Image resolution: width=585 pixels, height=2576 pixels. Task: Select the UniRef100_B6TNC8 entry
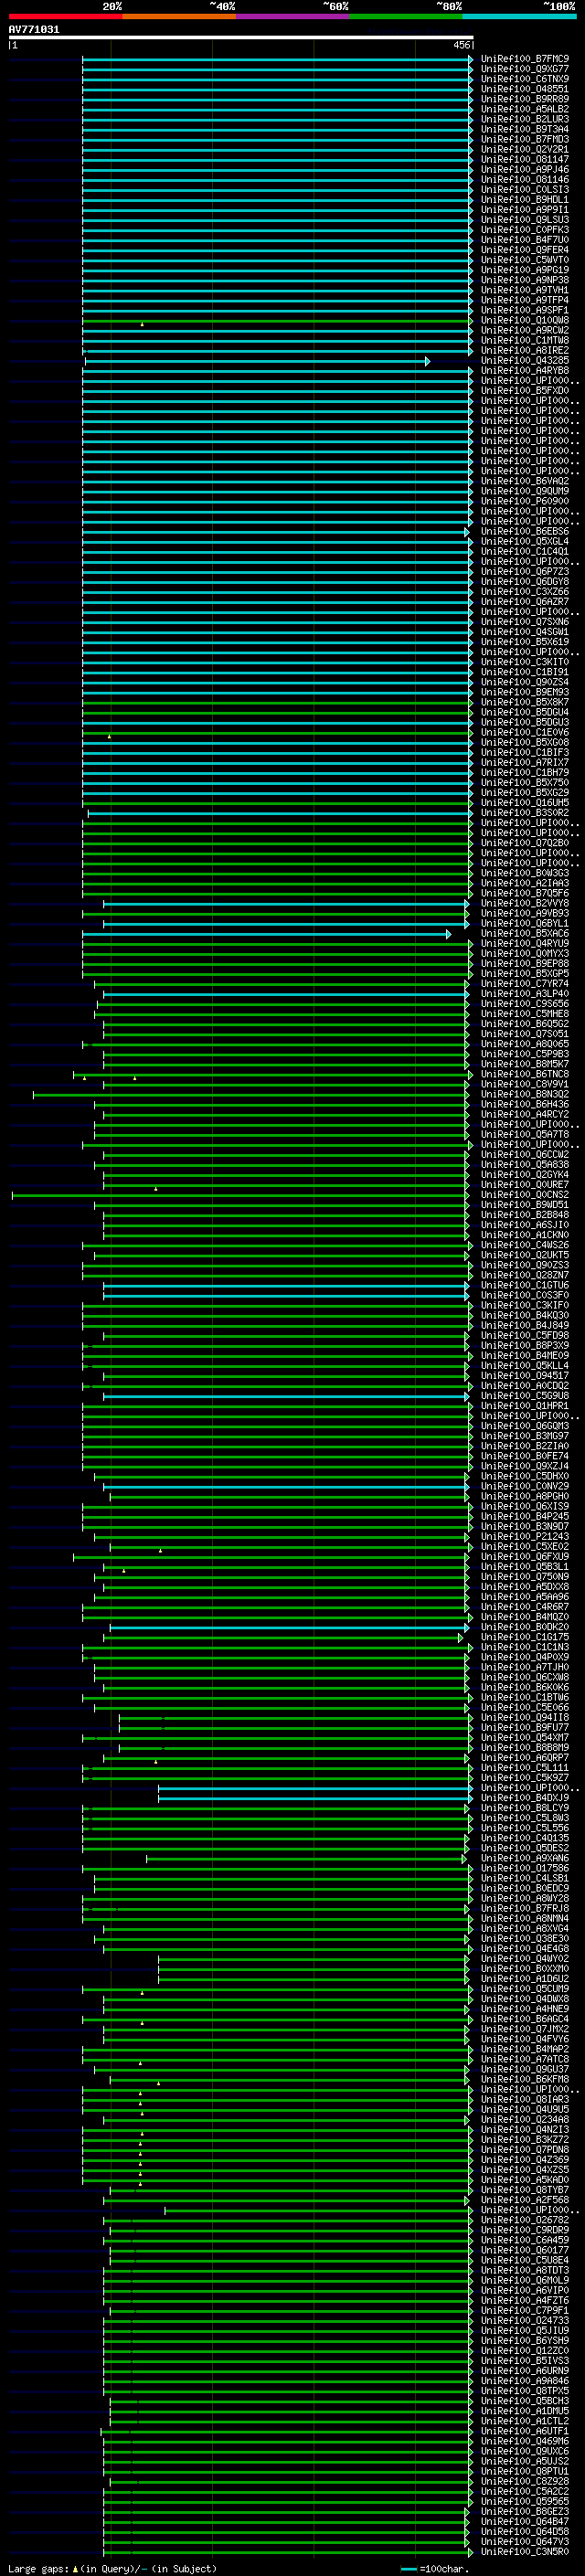[525, 1074]
